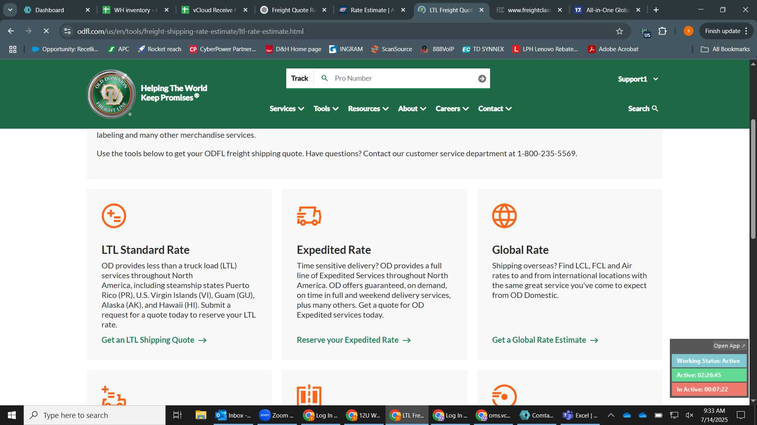Open the All Bookmarks folder
Screen dimensions: 757x425
point(725,49)
